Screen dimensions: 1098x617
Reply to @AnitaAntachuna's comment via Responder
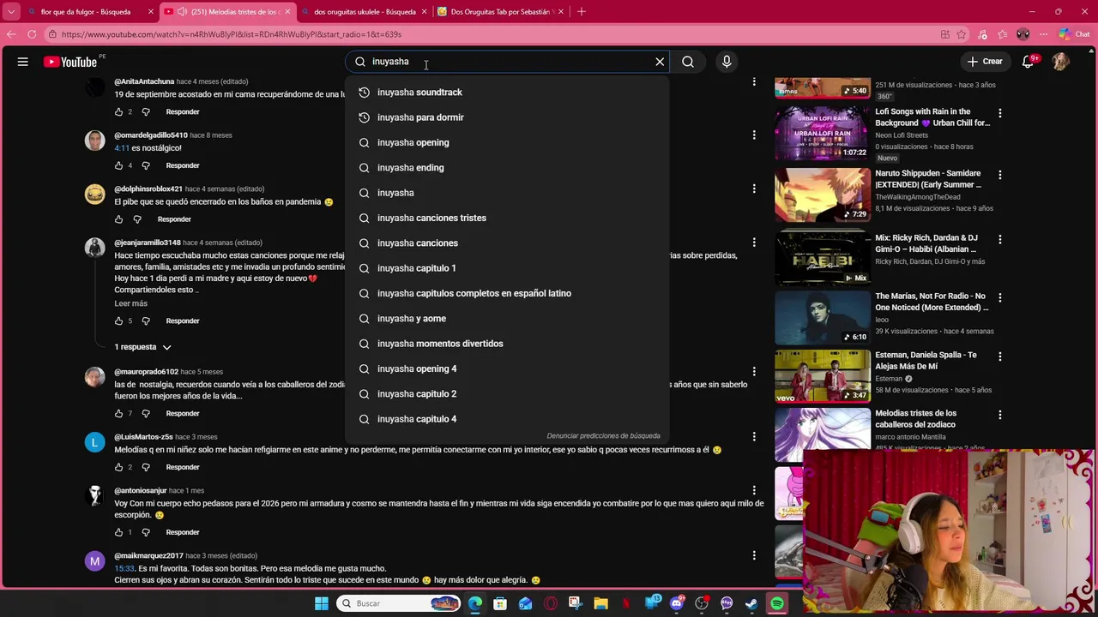(x=183, y=112)
